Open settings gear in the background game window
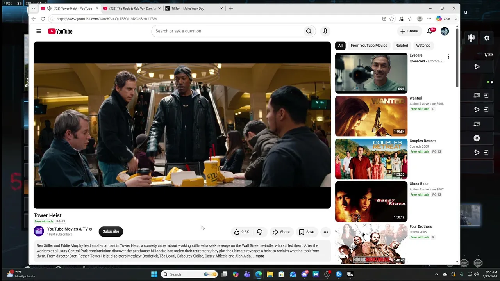 click(487, 38)
